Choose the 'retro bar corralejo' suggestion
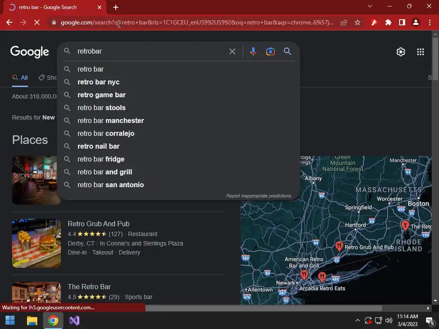Viewport: 439px width, 329px height. 178,134
